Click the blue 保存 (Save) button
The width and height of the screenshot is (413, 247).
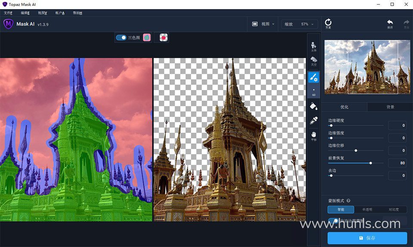click(367, 238)
